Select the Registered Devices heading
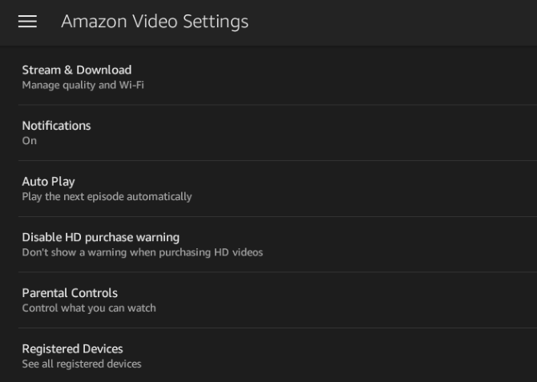Screen dimensions: 537x382 [x=72, y=349]
